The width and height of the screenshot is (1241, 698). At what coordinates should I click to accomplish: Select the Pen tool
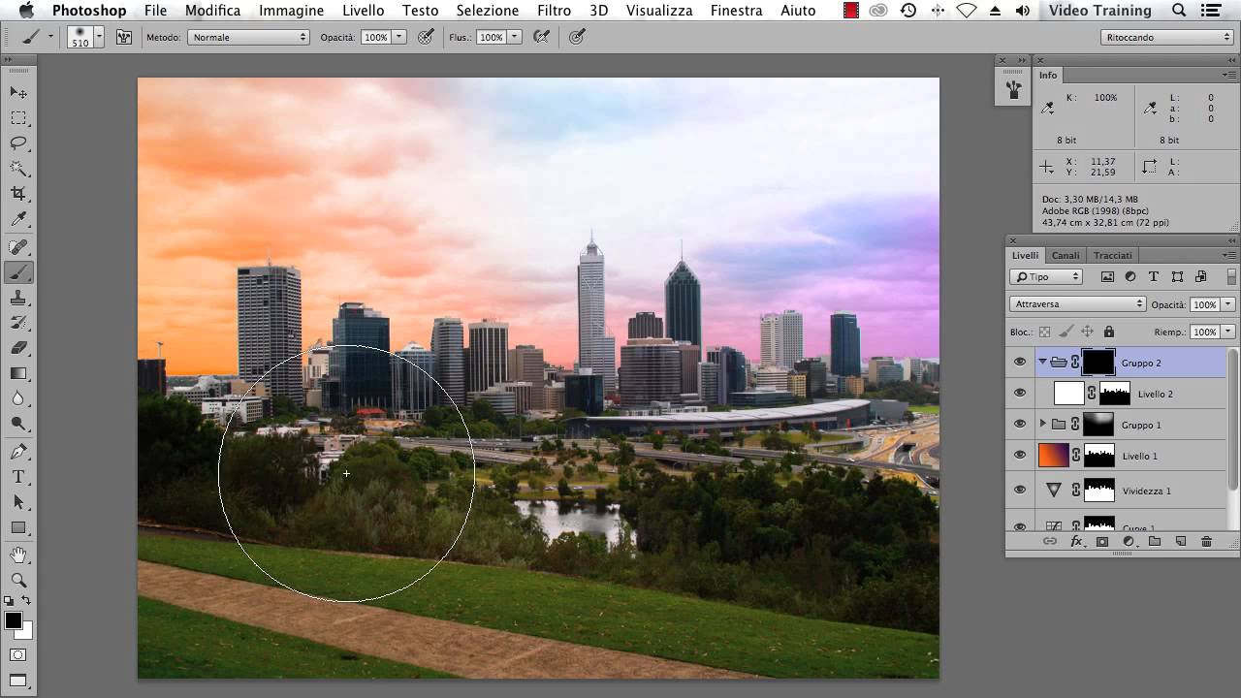coord(18,452)
